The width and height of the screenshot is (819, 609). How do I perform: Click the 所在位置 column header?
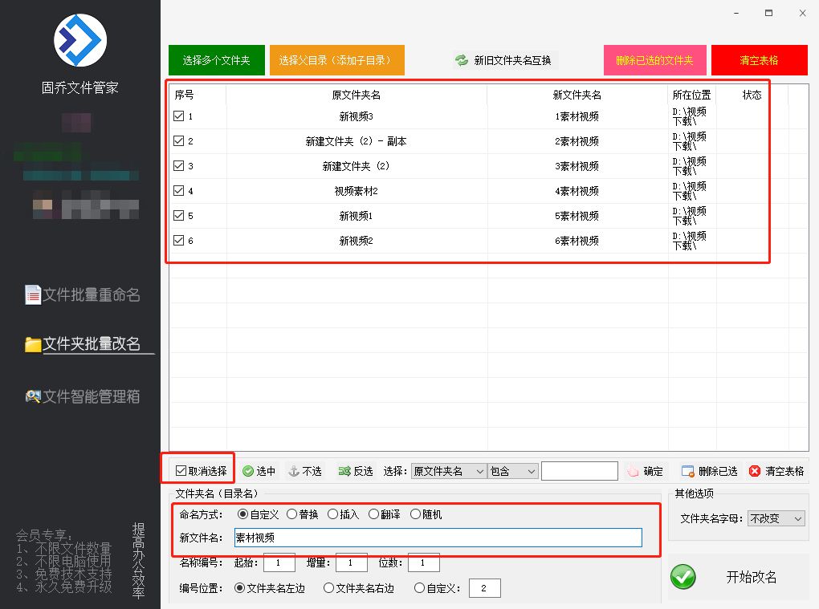(691, 95)
